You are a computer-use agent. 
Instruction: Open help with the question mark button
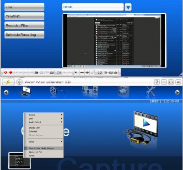point(156,82)
